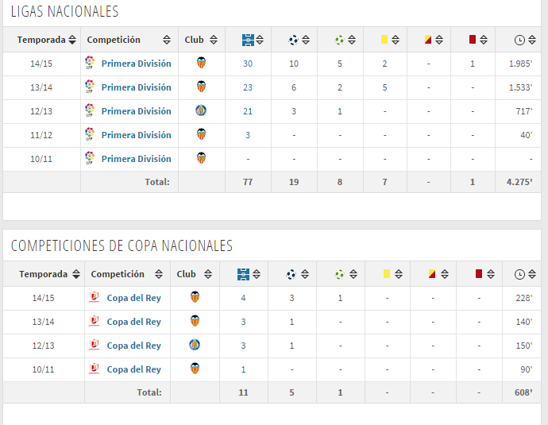Click the Primera División logo in 11/12 row
The image size is (548, 425).
point(90,134)
